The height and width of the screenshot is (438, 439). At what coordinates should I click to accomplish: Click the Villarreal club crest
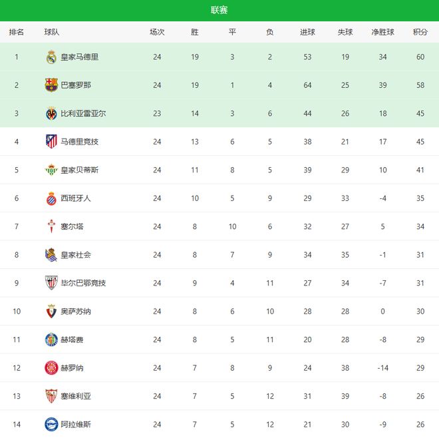[x=51, y=113]
